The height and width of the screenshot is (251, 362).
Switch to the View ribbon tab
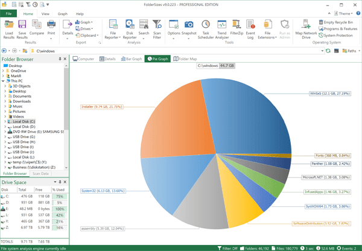pyautogui.click(x=45, y=14)
